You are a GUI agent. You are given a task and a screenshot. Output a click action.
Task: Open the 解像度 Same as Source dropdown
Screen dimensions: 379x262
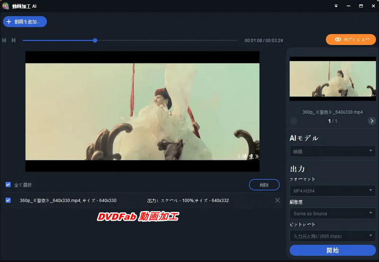click(333, 213)
